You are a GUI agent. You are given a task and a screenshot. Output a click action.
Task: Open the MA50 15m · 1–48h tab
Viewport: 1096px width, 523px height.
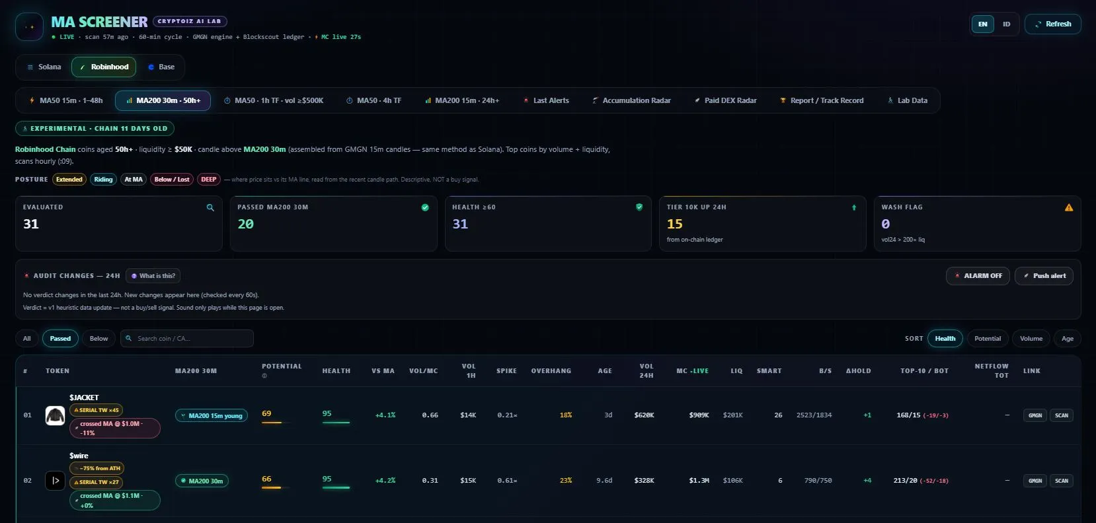65,100
